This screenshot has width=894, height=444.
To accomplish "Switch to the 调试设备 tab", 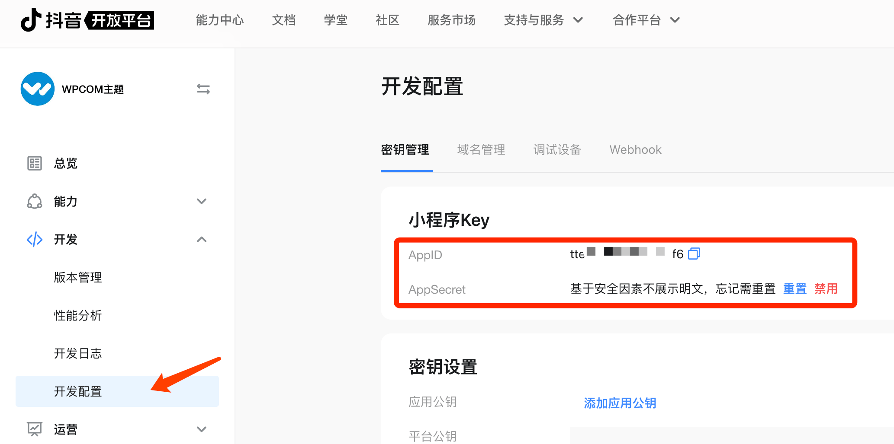I will [x=557, y=150].
